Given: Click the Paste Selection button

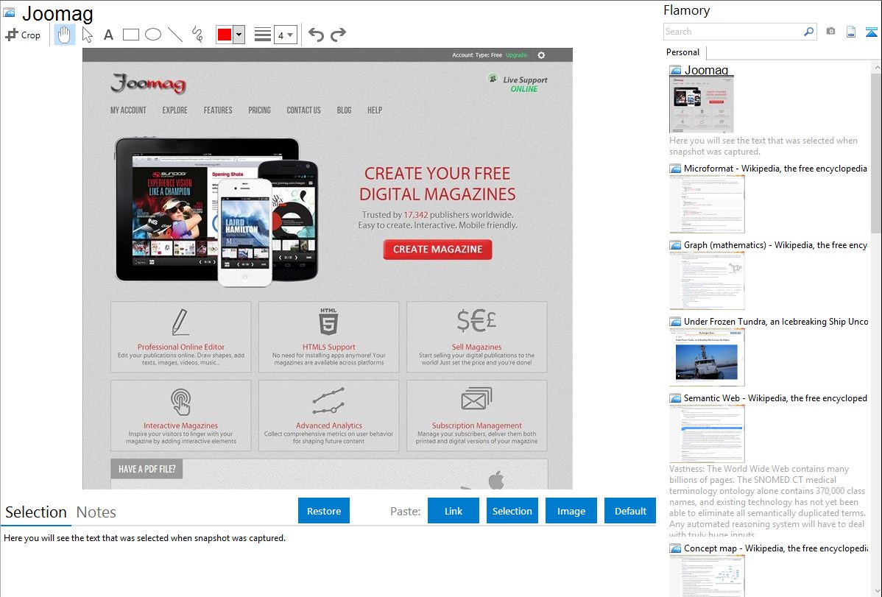Looking at the screenshot, I should (512, 511).
